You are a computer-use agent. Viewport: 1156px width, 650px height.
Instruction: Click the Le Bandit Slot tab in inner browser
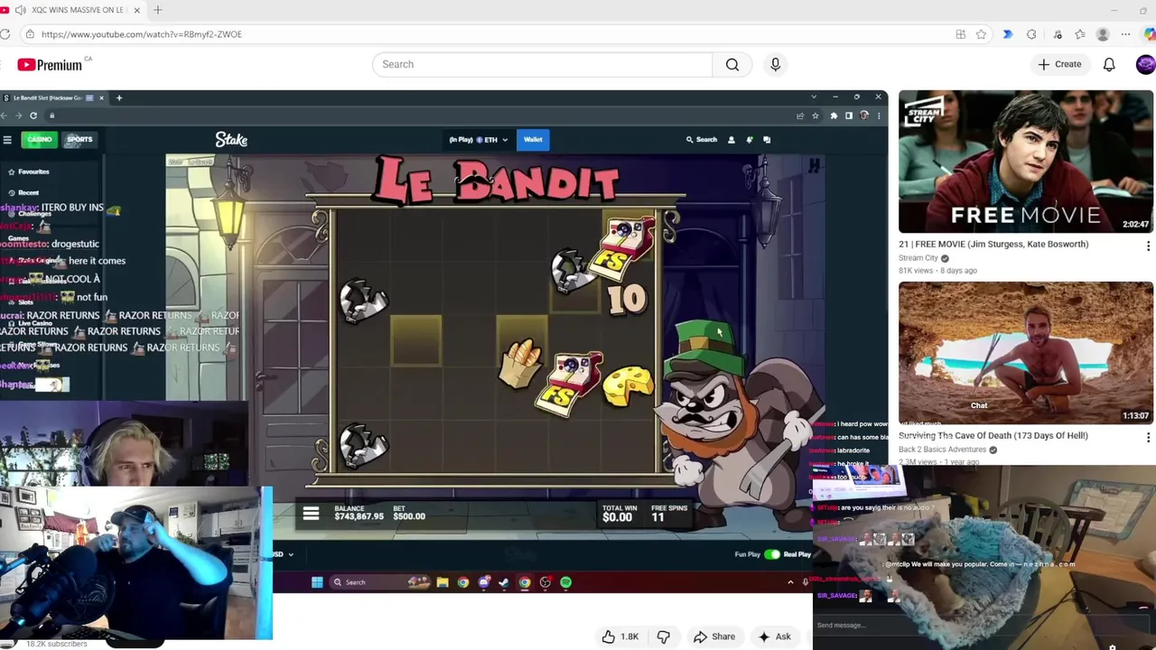click(x=54, y=97)
